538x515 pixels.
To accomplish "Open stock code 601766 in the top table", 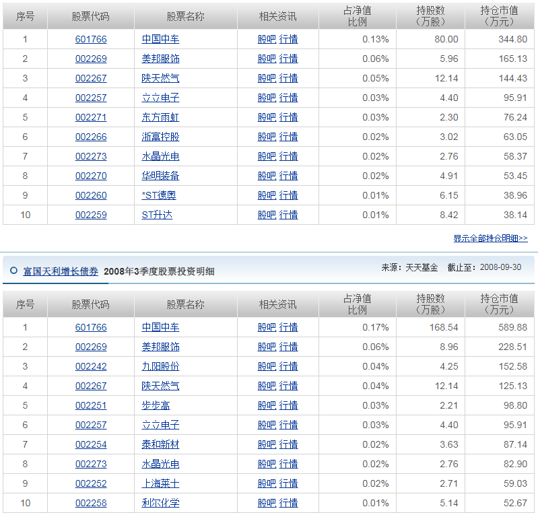I will (91, 39).
